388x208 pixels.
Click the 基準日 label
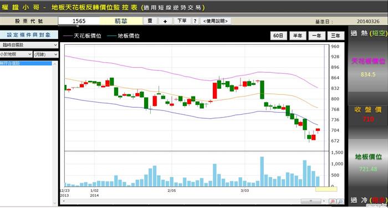(324, 22)
